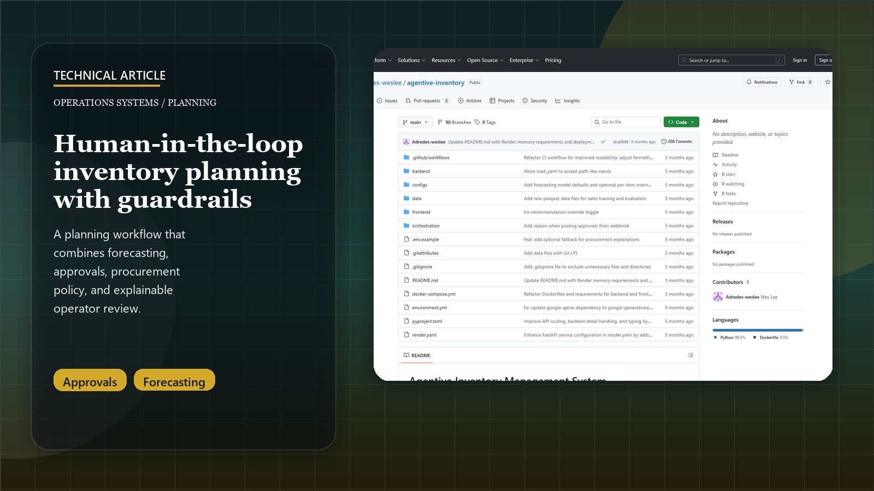Click the docker-compose.yml file icon
The height and width of the screenshot is (491, 874).
click(406, 294)
